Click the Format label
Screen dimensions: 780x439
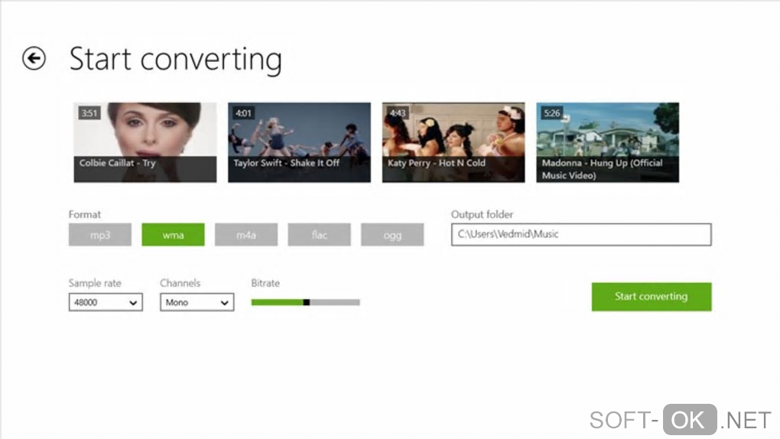coord(85,214)
